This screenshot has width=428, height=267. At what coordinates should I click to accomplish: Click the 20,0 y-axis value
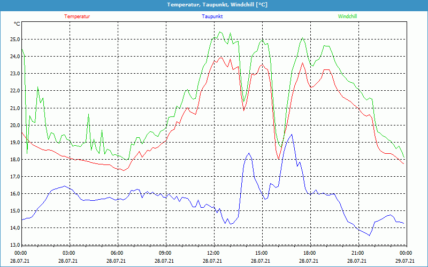(x=16, y=125)
